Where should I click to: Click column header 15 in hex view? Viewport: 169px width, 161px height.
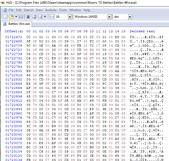[x=123, y=31]
